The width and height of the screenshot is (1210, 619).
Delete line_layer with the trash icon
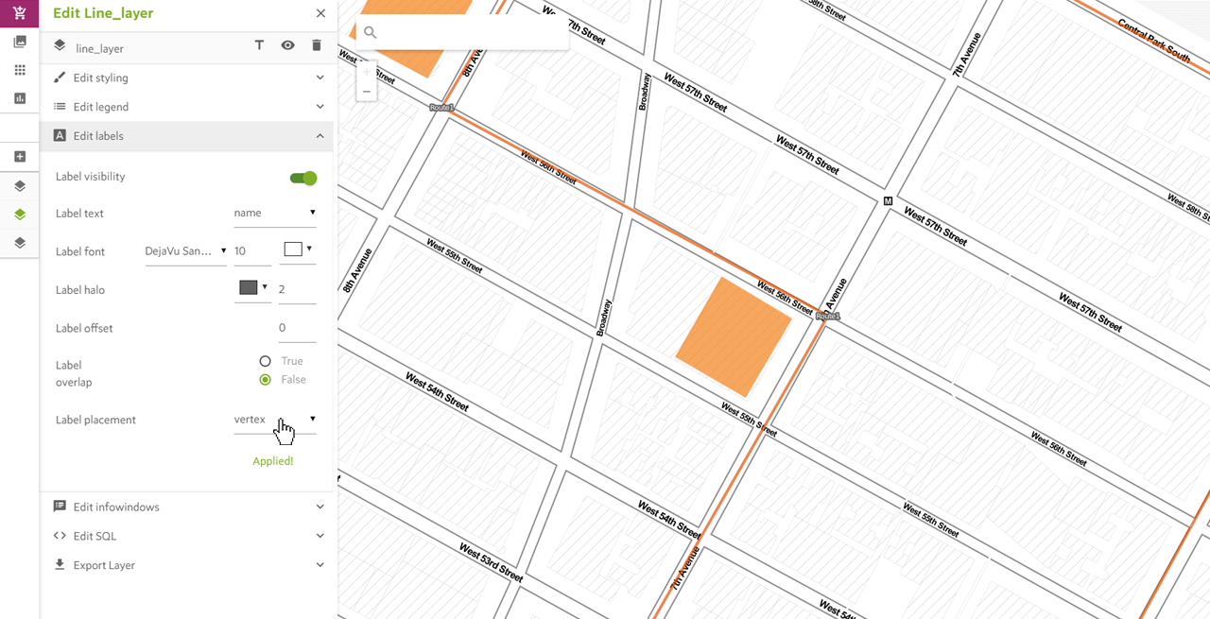(x=316, y=45)
